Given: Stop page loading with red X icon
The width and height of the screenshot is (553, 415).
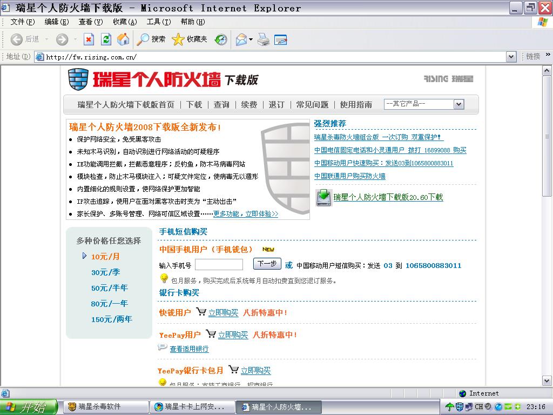Looking at the screenshot, I should 89,39.
